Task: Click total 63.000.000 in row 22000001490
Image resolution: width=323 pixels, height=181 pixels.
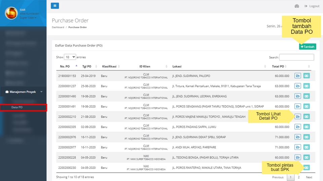Action: click(x=282, y=96)
